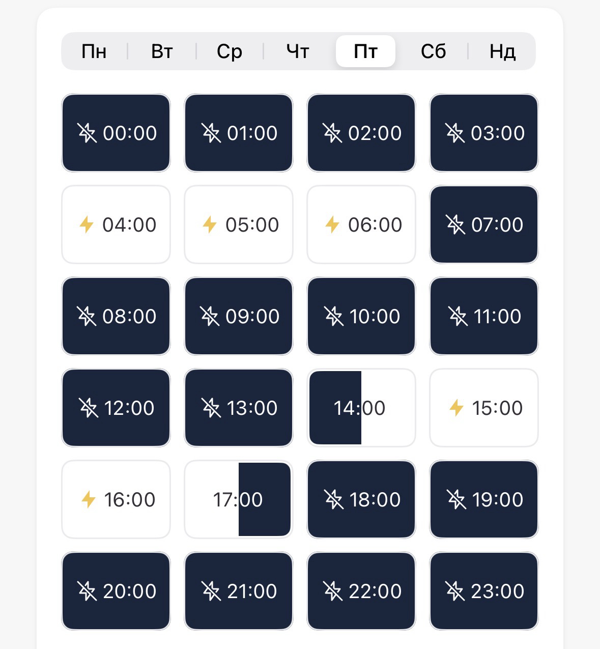Click the half-dark 17:00 time slot
Image resolution: width=600 pixels, height=649 pixels.
click(238, 499)
